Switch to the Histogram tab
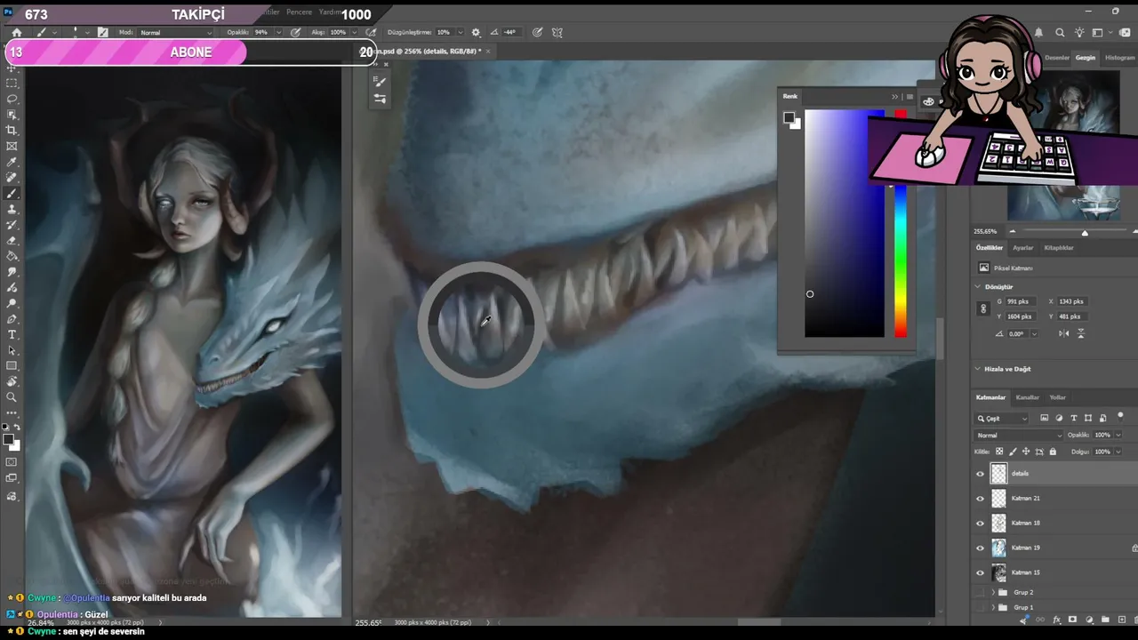This screenshot has width=1138, height=640. tap(1119, 58)
